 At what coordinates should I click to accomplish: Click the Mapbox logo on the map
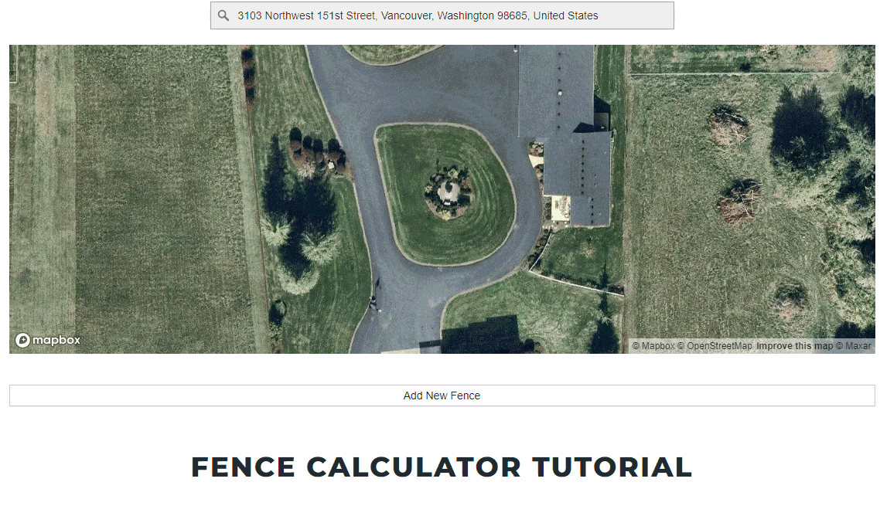(47, 340)
